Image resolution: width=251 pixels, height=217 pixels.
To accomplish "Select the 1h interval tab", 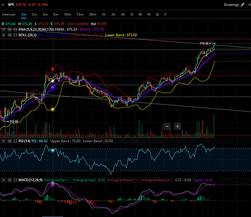I will tap(104, 14).
